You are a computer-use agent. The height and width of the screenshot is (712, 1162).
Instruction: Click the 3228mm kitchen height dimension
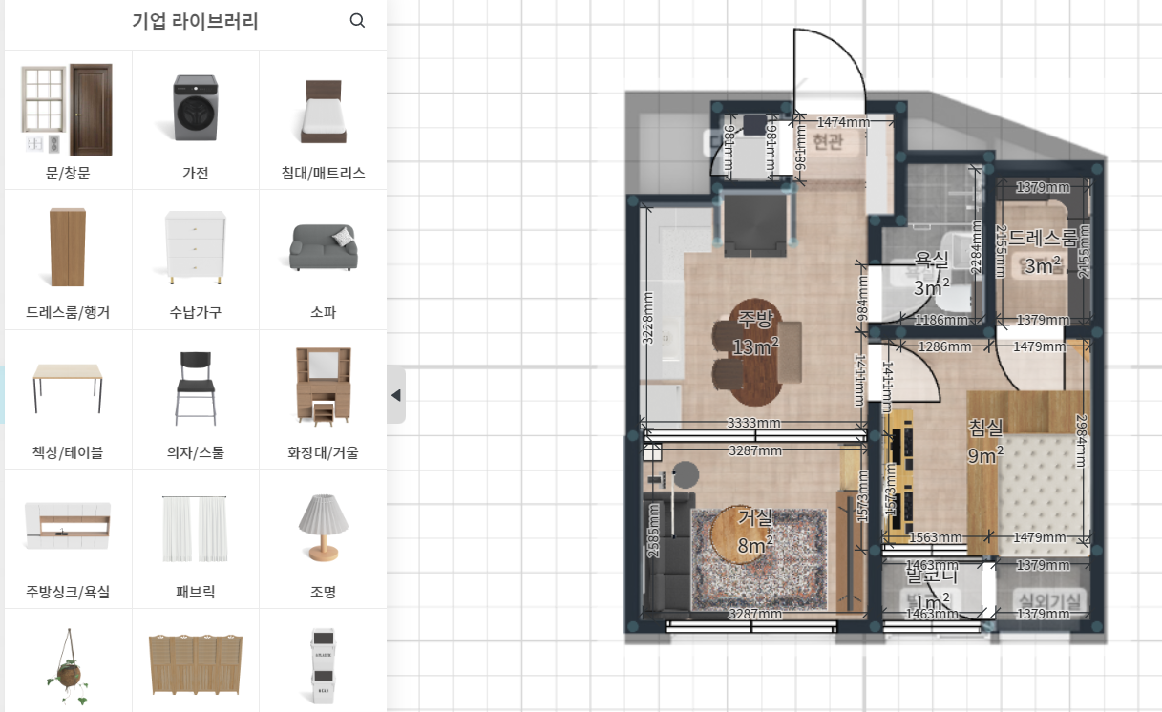coord(648,320)
